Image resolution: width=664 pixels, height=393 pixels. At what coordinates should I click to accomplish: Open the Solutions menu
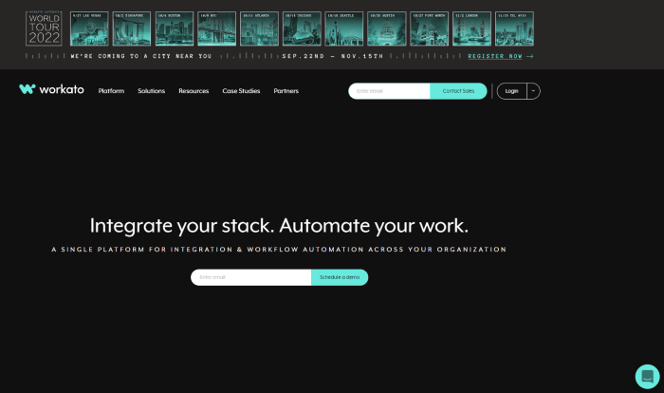coord(151,91)
